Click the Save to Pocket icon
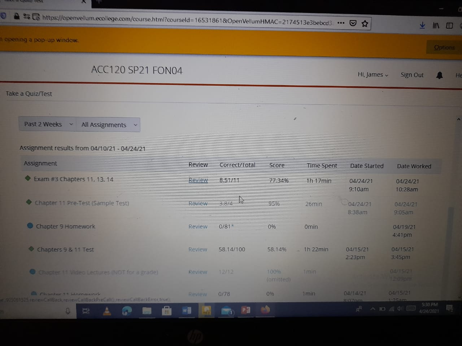462x346 pixels. (x=353, y=23)
